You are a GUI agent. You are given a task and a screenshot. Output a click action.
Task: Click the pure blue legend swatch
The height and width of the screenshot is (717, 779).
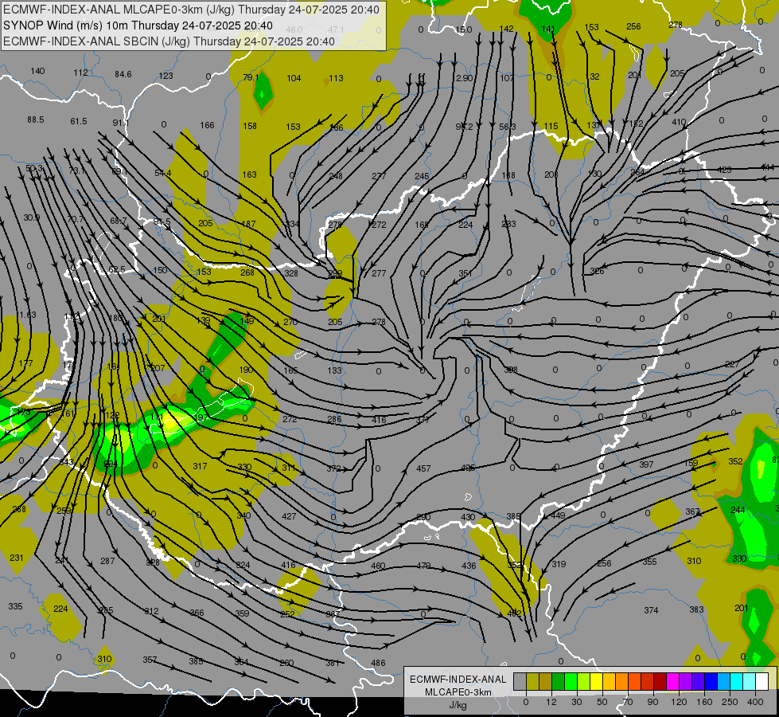[711, 681]
